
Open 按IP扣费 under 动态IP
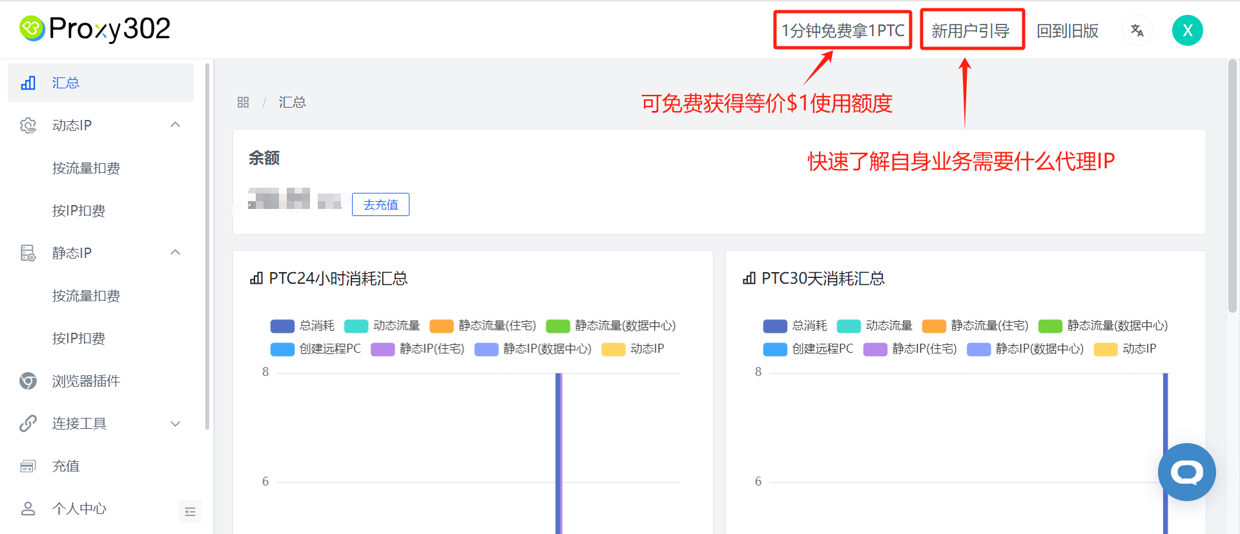(x=79, y=210)
